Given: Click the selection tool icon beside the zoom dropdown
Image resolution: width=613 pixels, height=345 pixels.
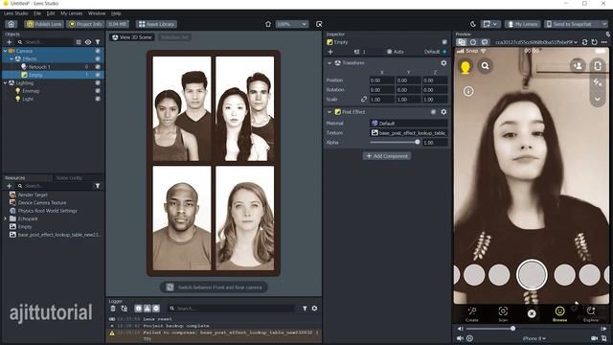Looking at the screenshot, I should pos(319,24).
